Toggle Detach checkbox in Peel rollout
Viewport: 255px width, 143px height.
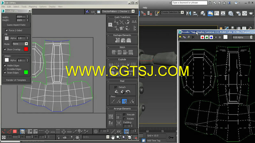[x=116, y=87]
